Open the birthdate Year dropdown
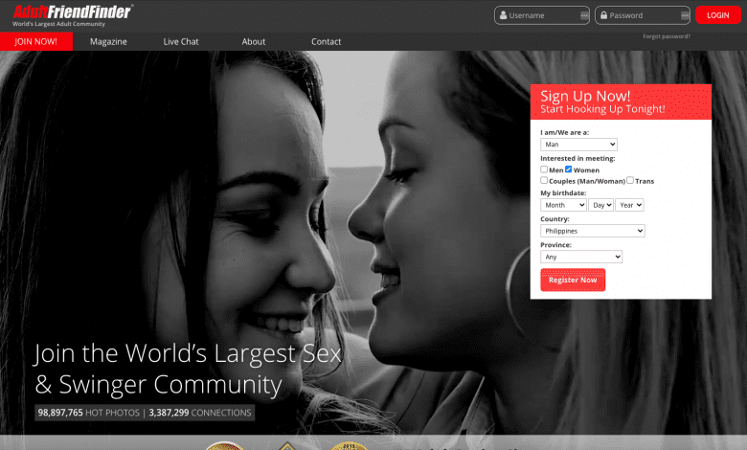This screenshot has height=450, width=747. pos(629,205)
